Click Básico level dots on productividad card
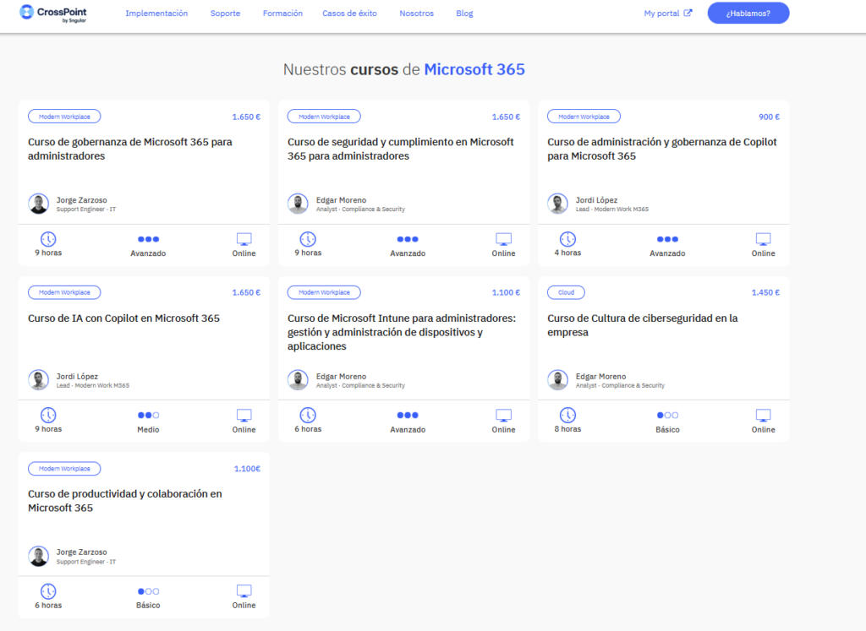The image size is (866, 631). click(148, 591)
